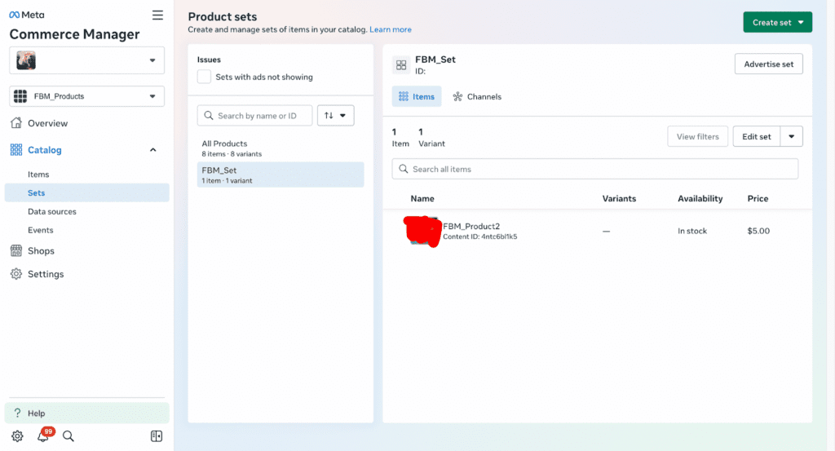Click the Price column header

coord(758,199)
